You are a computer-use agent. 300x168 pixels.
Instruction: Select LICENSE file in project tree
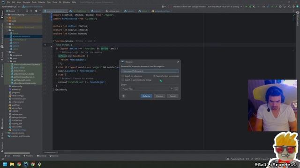point(14,111)
